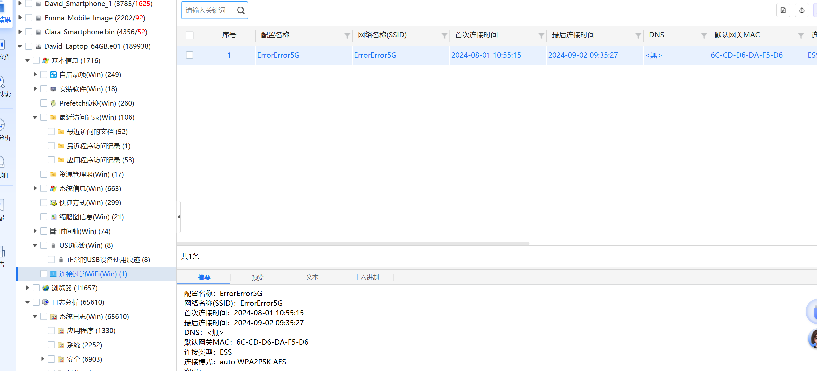Tick checkbox for 连接过的WiFi(Win)
The height and width of the screenshot is (371, 817).
tap(44, 274)
